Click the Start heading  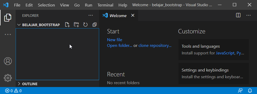coord(113,31)
